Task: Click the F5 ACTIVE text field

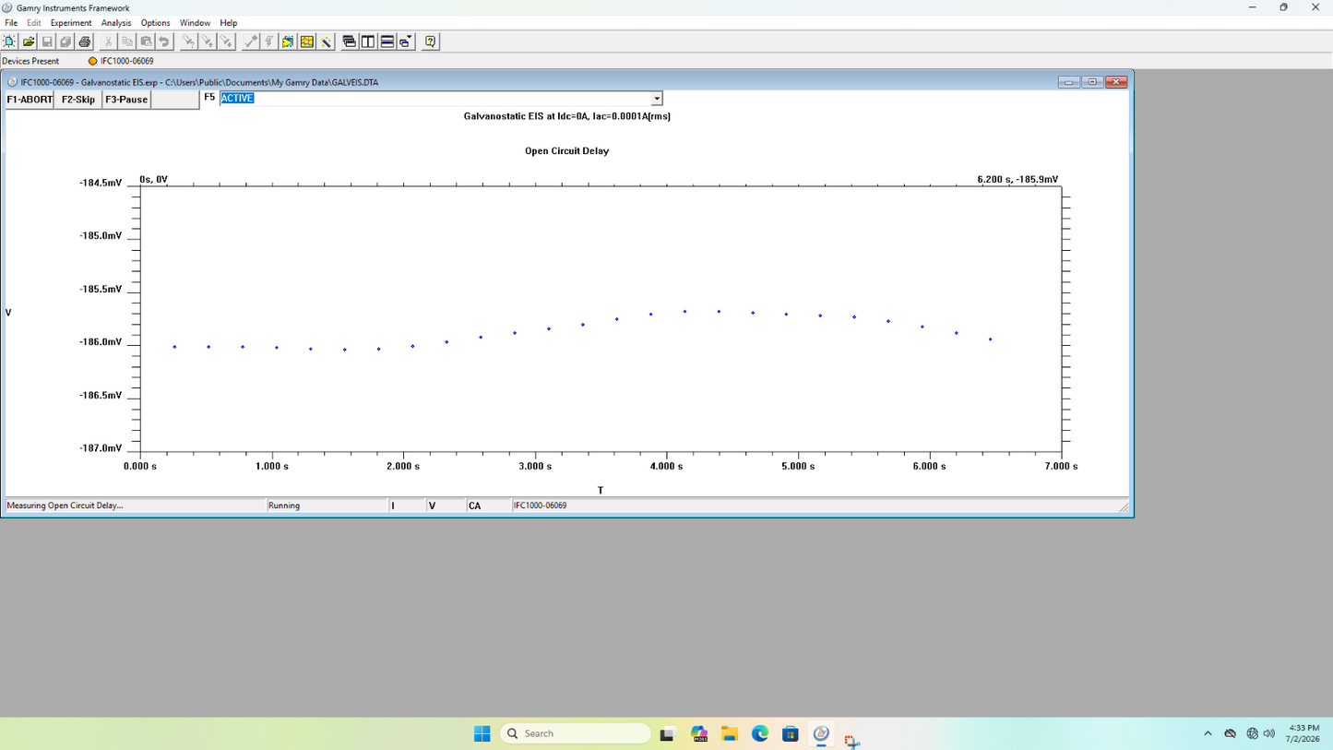Action: [435, 99]
